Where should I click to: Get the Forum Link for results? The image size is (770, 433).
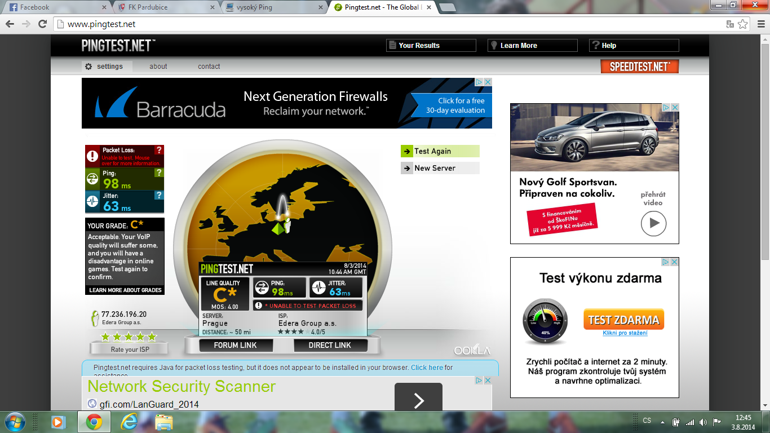tap(235, 345)
